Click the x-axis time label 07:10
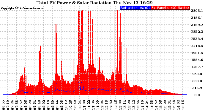Viewport: 205px width, 111px height. (8, 105)
